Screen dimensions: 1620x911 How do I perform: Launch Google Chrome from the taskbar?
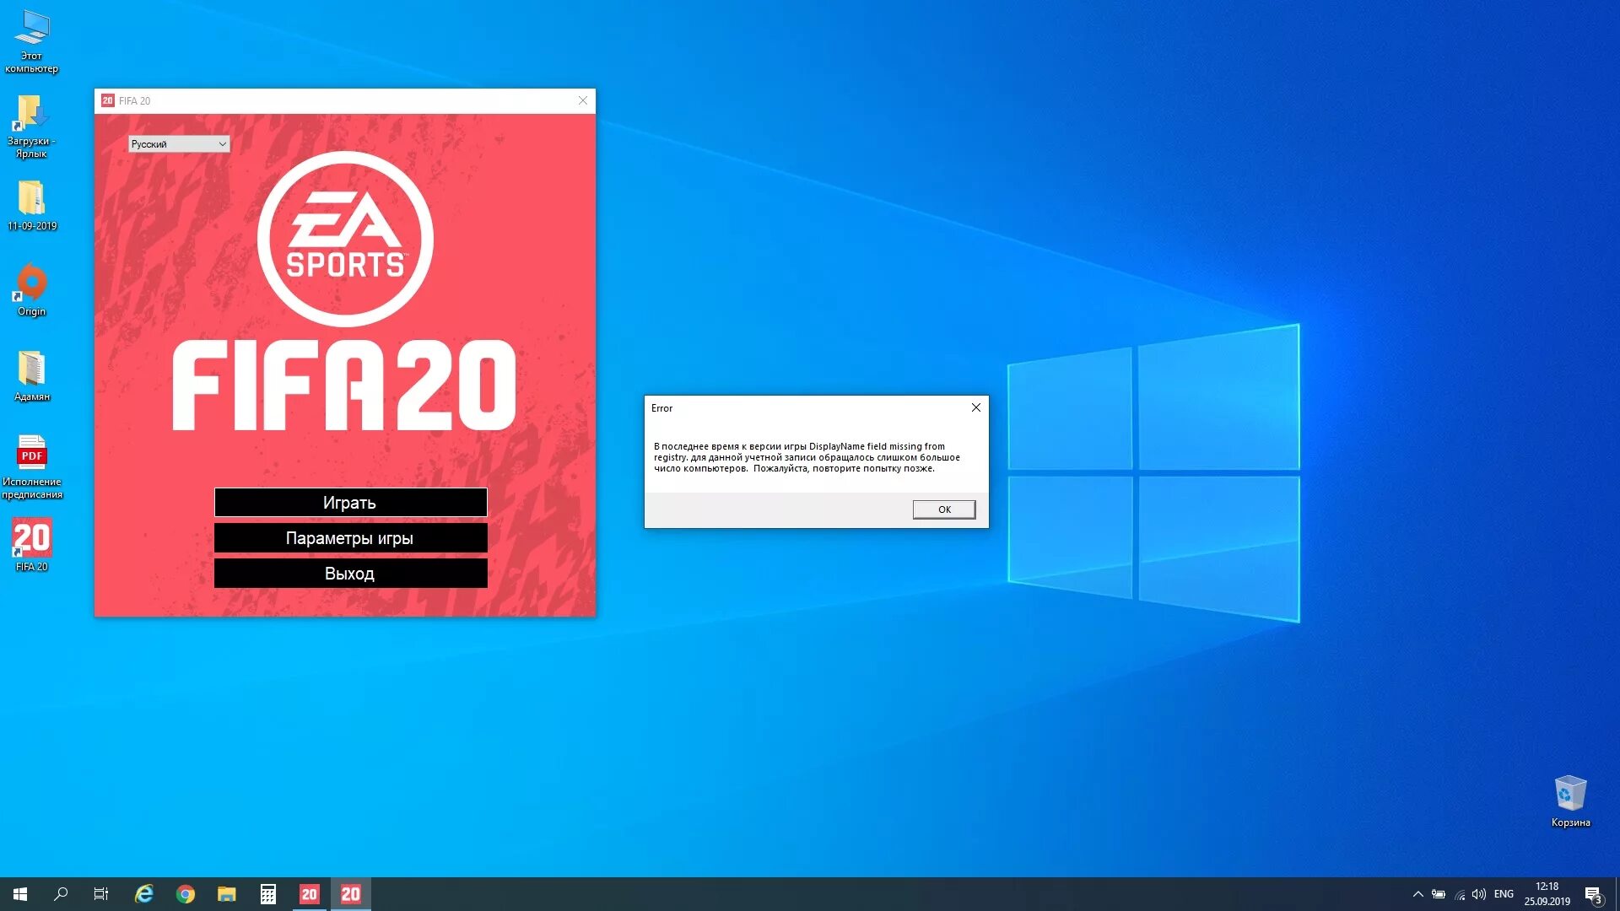coord(186,894)
